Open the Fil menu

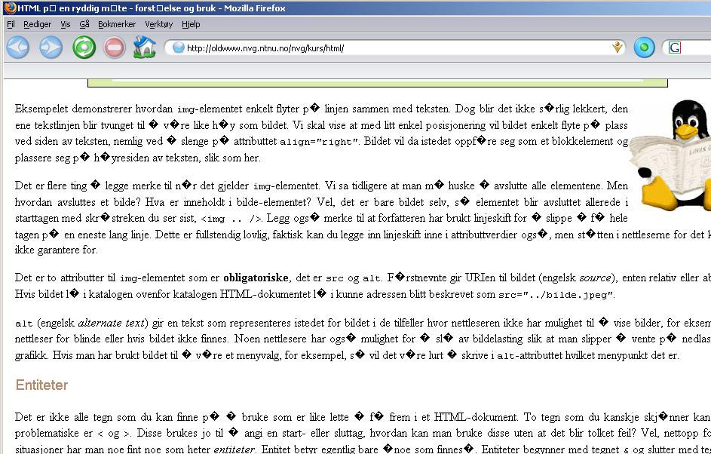[11, 24]
